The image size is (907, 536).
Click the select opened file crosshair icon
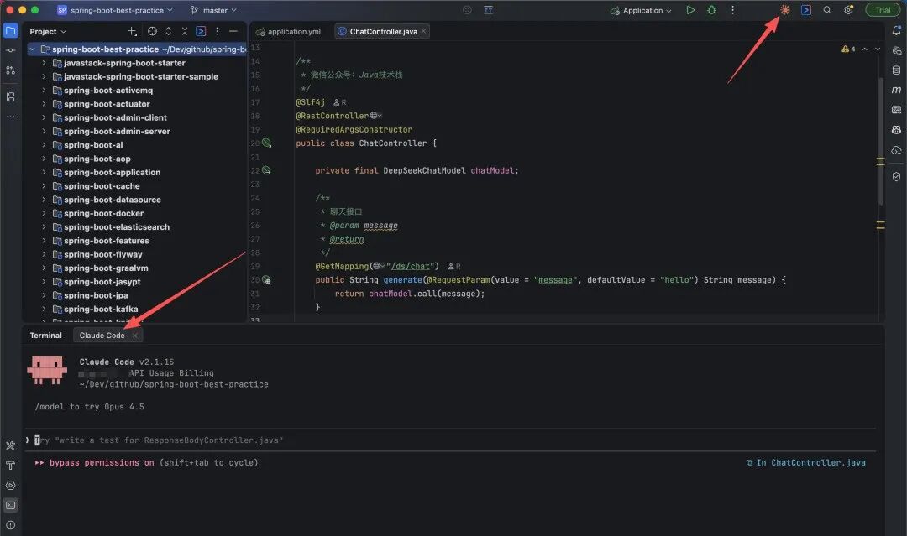pos(152,31)
